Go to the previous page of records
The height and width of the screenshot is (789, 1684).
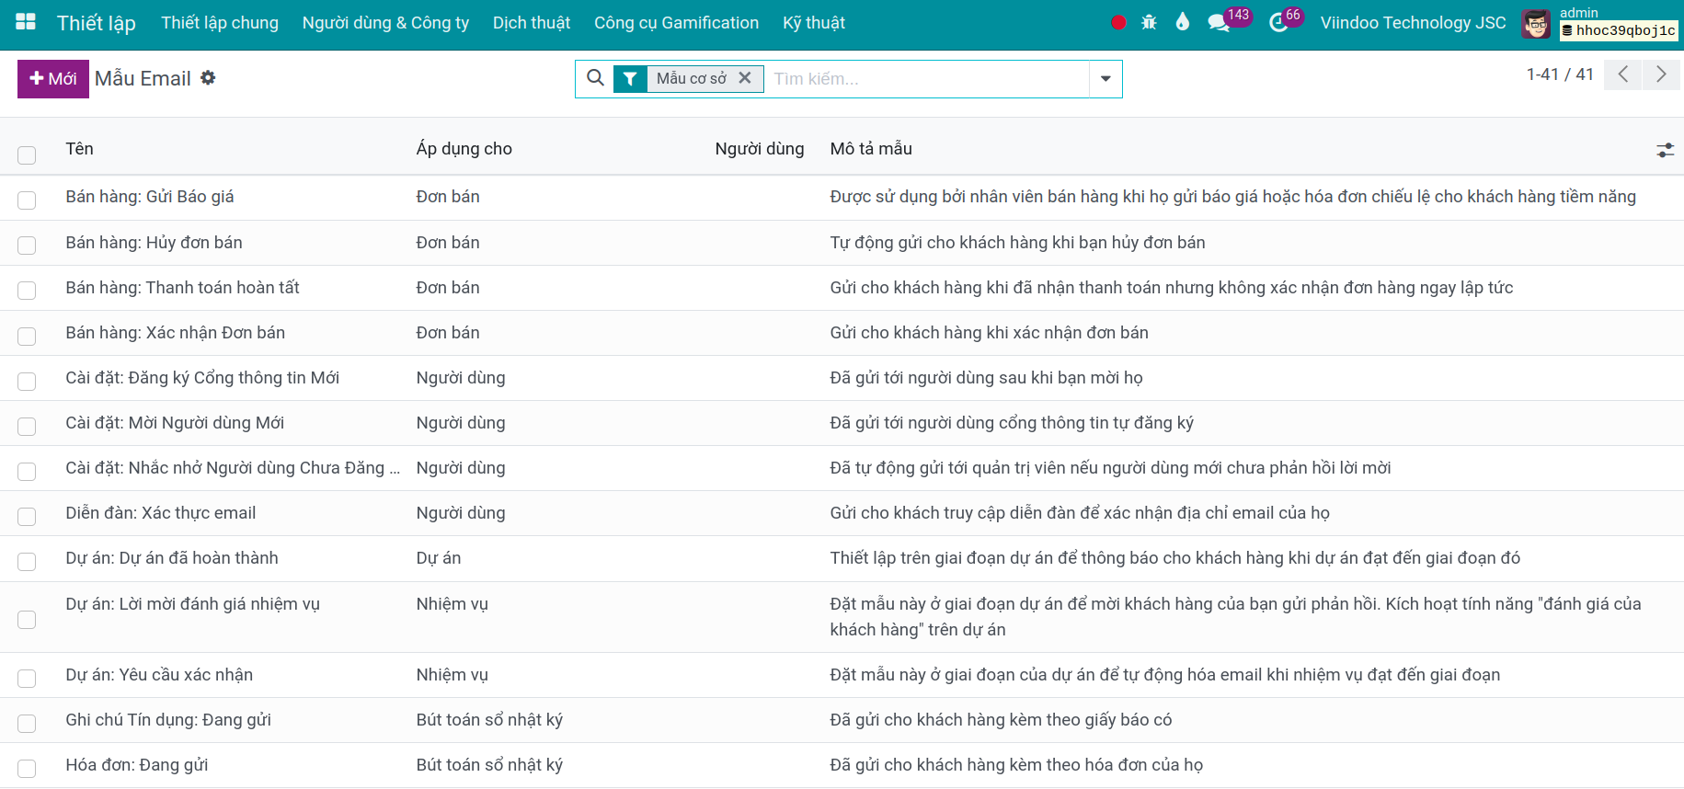click(1623, 74)
